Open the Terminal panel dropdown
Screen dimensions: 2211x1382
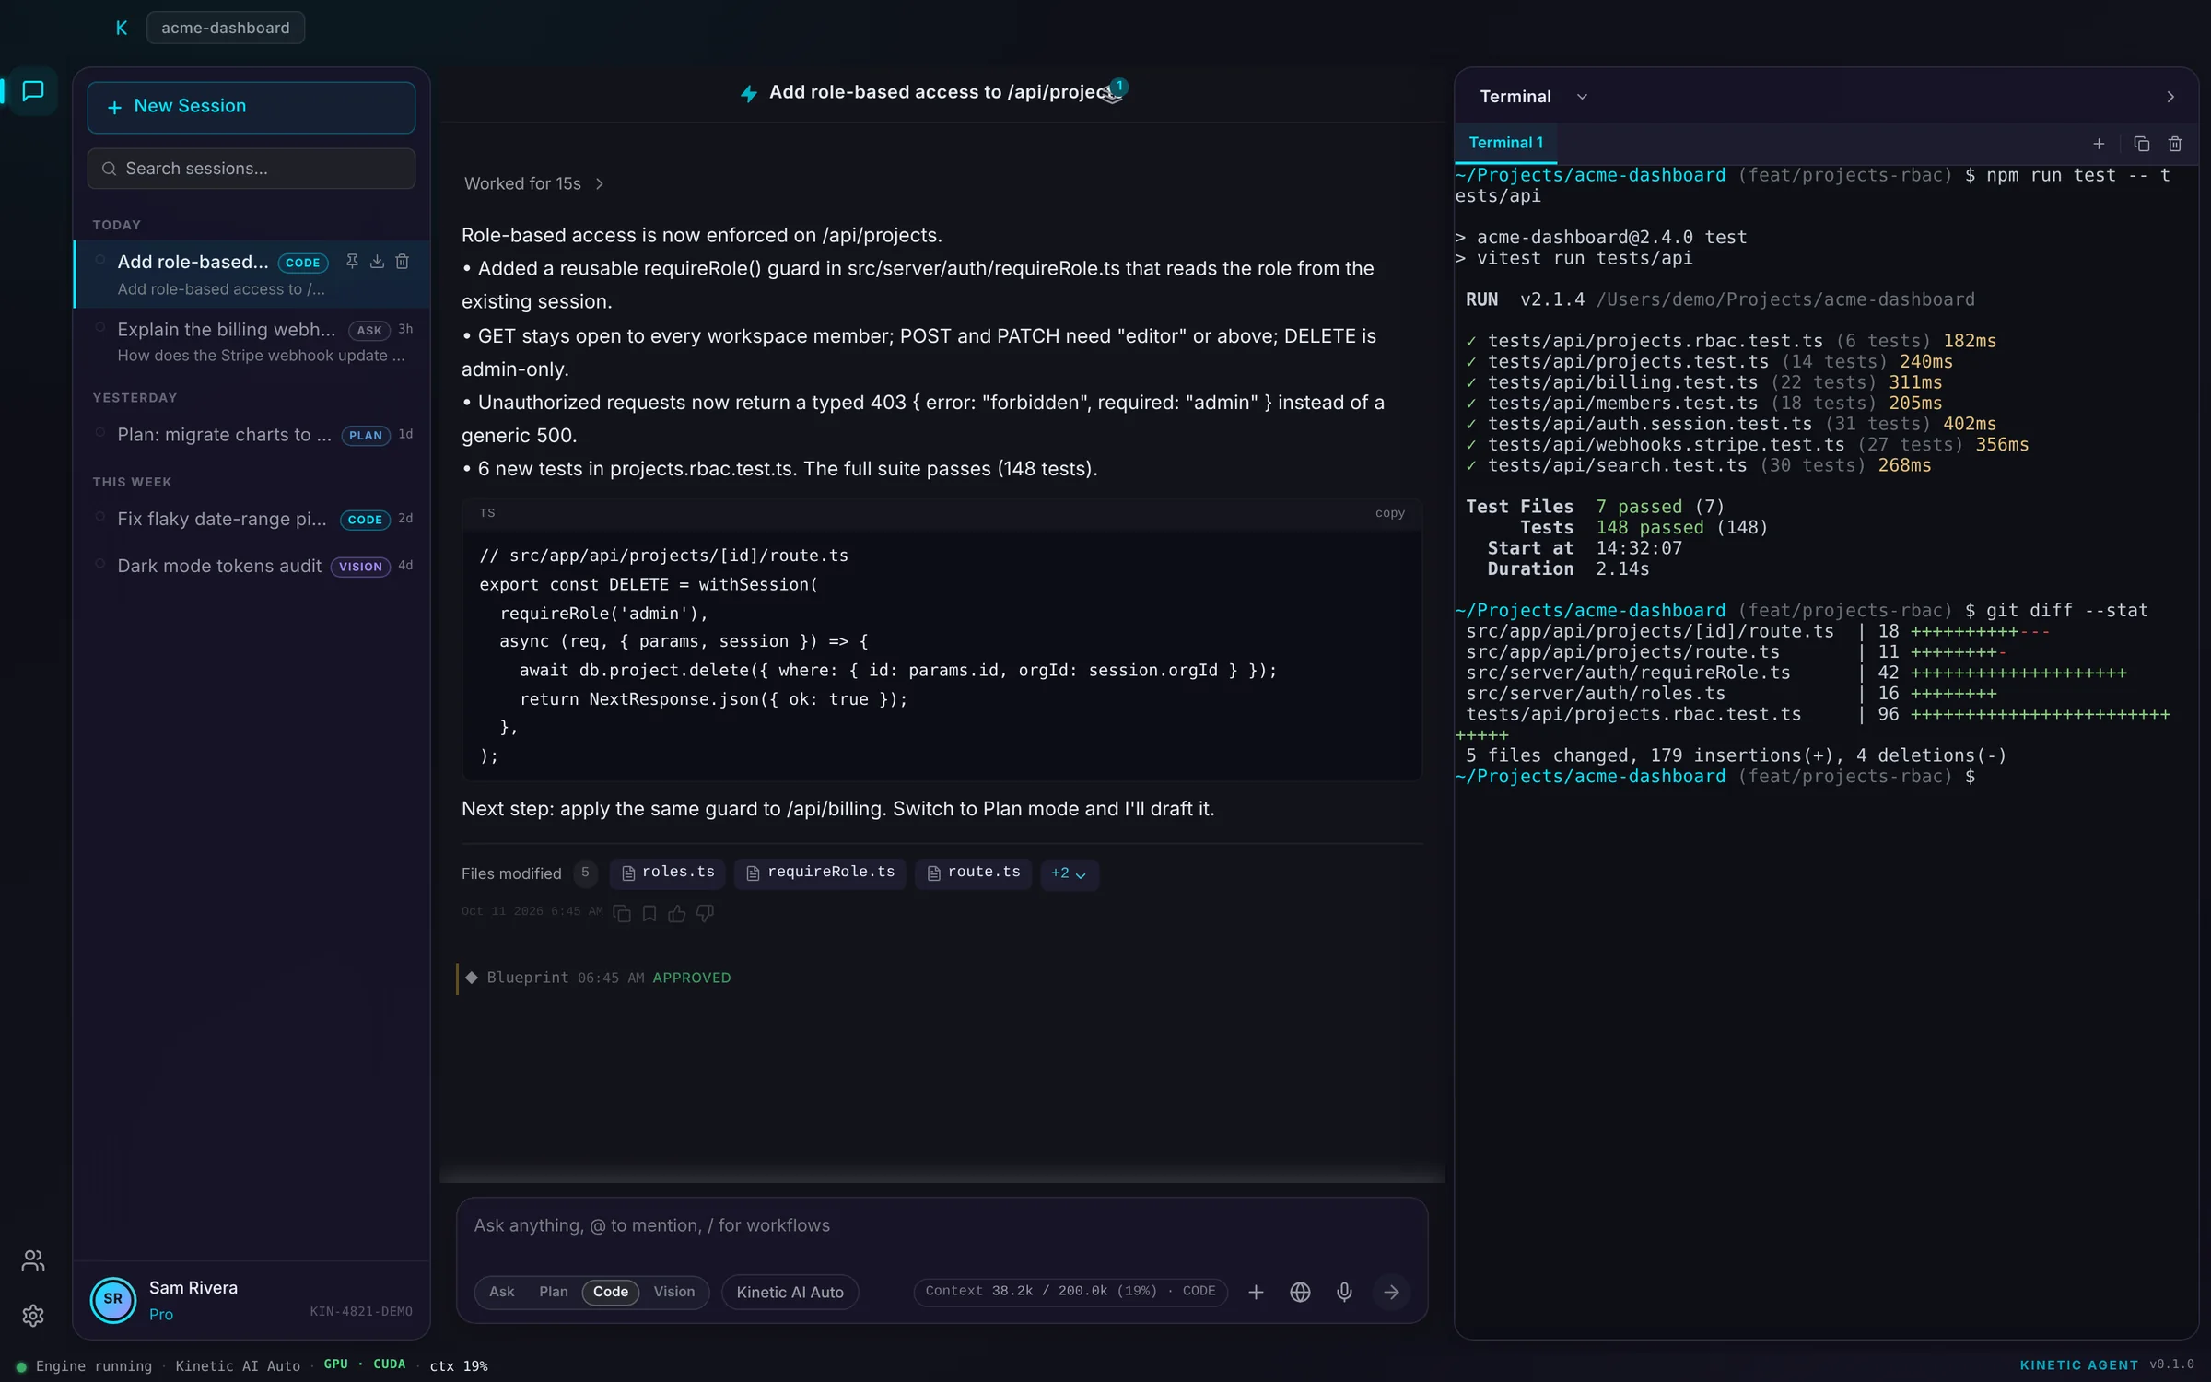[1582, 97]
